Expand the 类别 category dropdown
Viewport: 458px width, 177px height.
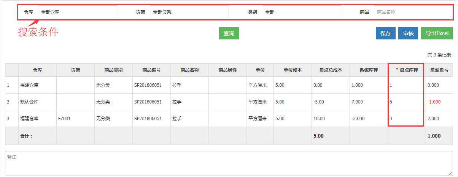pyautogui.click(x=302, y=12)
